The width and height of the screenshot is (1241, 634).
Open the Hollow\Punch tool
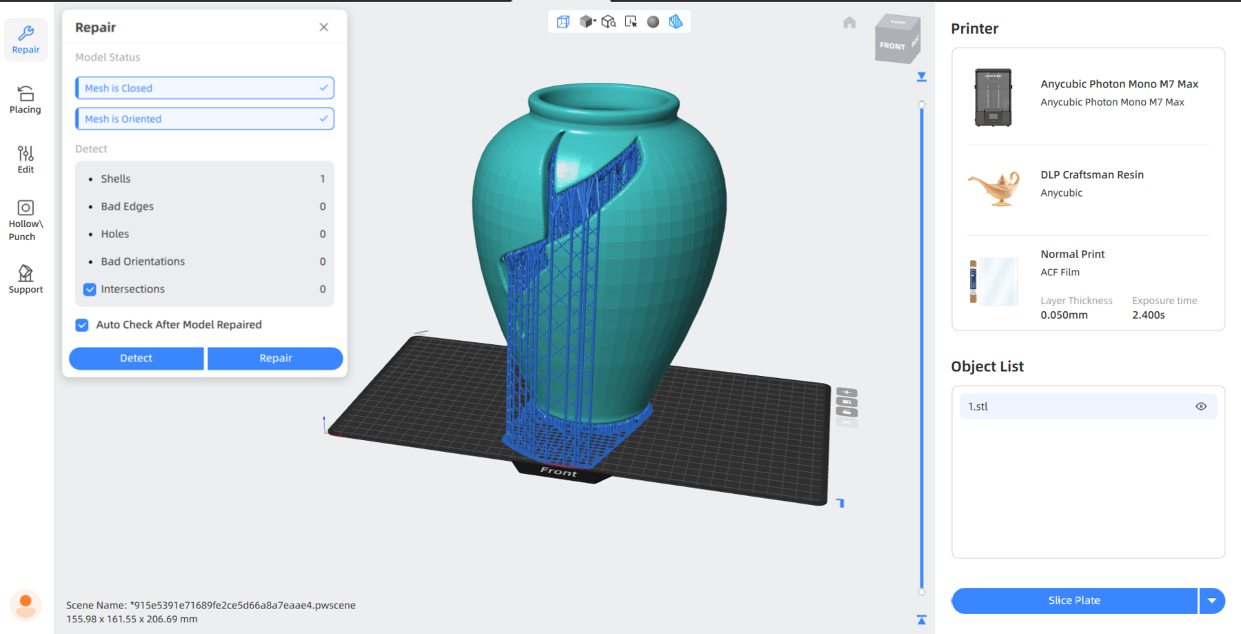[26, 220]
